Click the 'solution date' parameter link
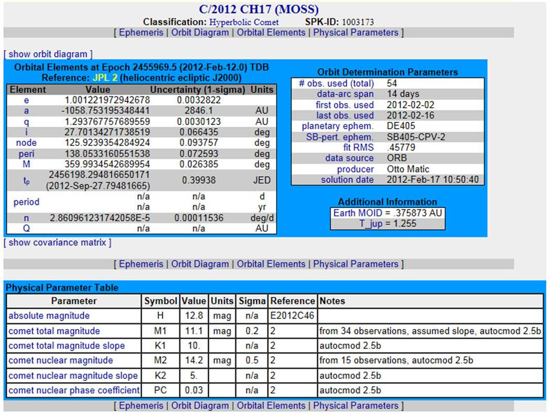The height and width of the screenshot is (415, 549). pyautogui.click(x=347, y=180)
